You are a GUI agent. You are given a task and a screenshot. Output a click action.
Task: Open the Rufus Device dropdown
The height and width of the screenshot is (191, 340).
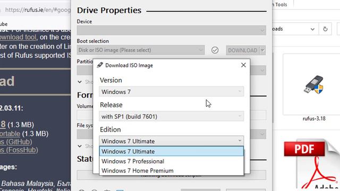(x=171, y=30)
